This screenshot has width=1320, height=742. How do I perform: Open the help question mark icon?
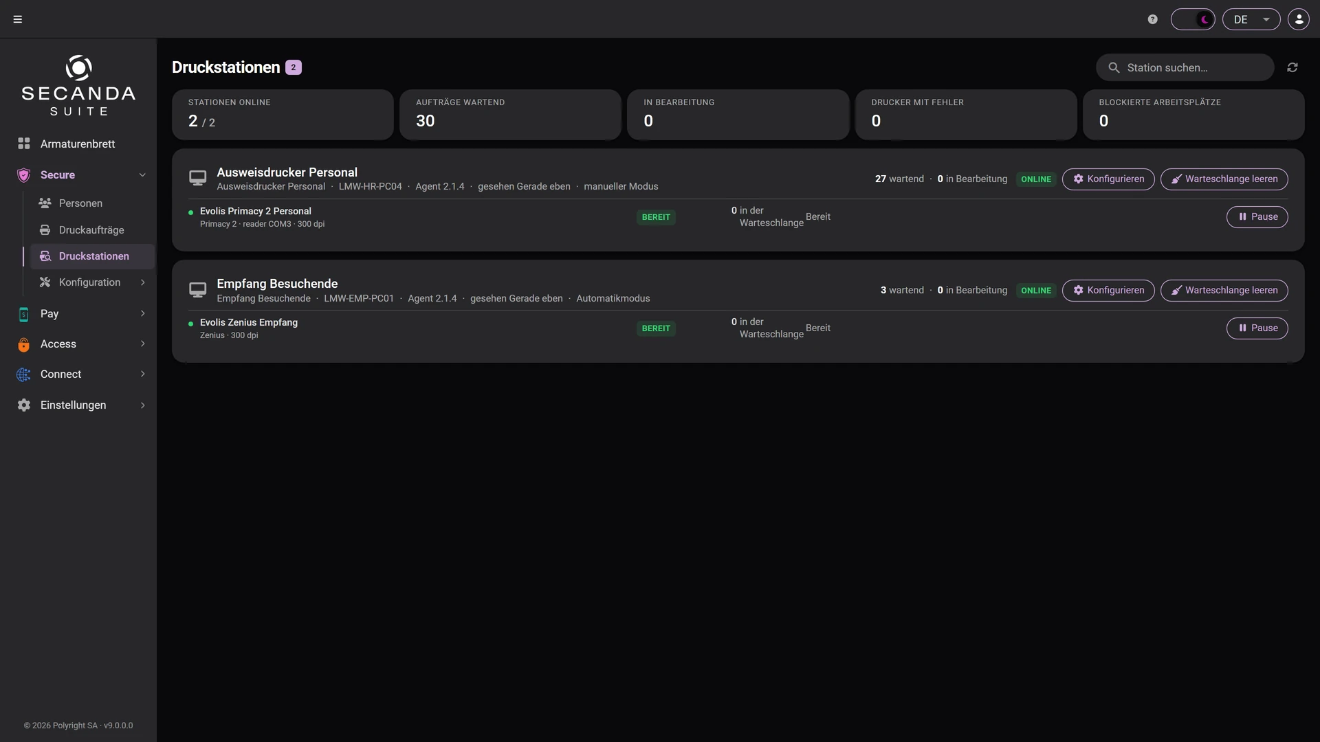1153,19
